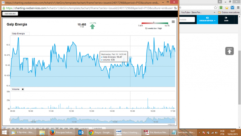Switch to Sem título - Bloco Notepad window
Screen dimensions: 241x136
(x=183, y=132)
